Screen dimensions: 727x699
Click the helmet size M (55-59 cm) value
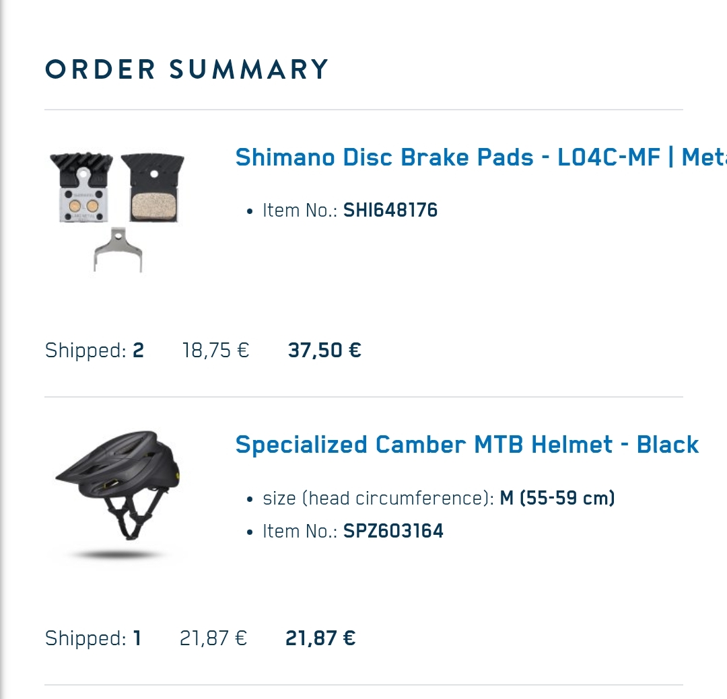coord(557,499)
